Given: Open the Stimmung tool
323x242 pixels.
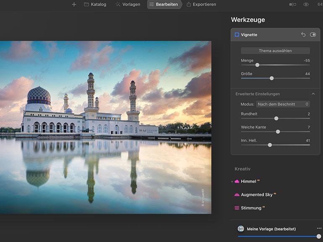Looking at the screenshot, I should tap(251, 208).
